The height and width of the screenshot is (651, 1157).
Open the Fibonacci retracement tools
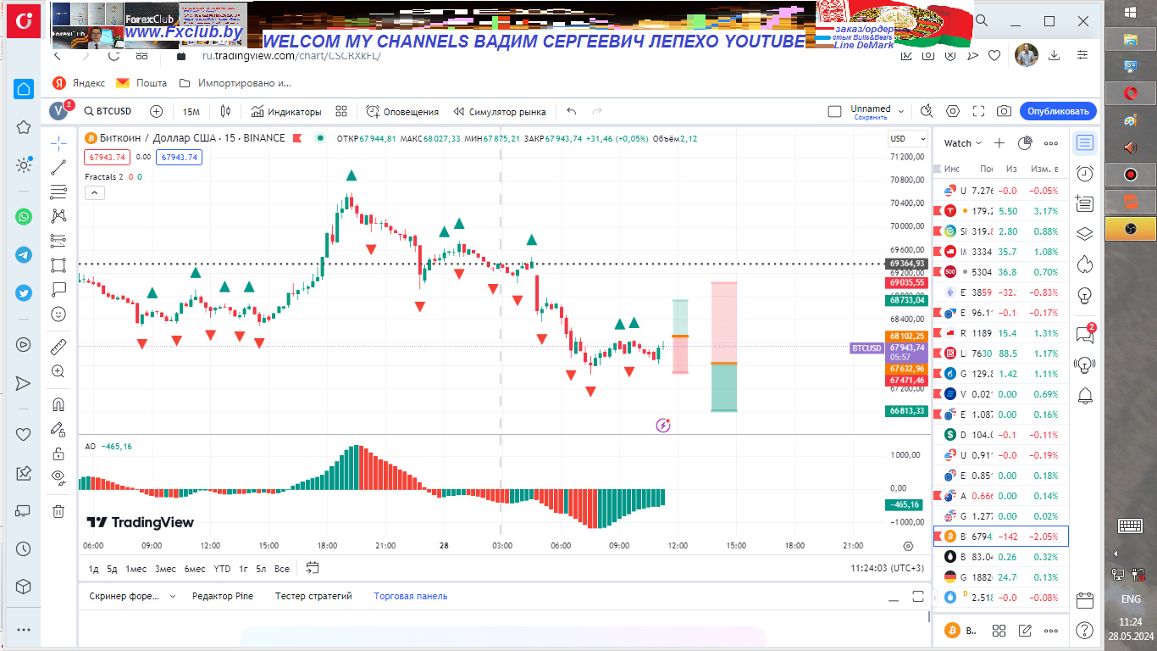pyautogui.click(x=58, y=192)
